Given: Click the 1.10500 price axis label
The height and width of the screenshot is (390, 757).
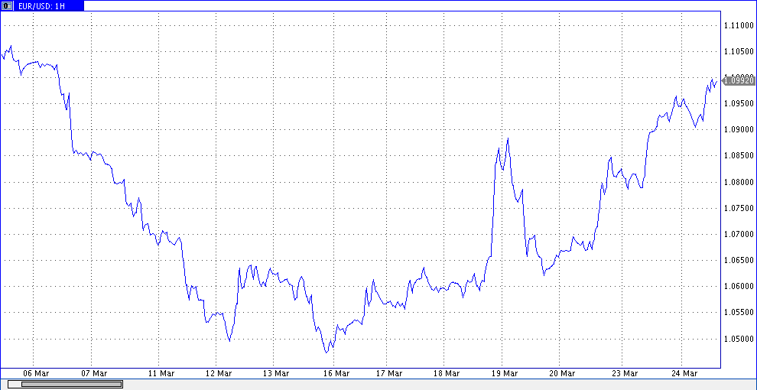Looking at the screenshot, I should [x=739, y=52].
